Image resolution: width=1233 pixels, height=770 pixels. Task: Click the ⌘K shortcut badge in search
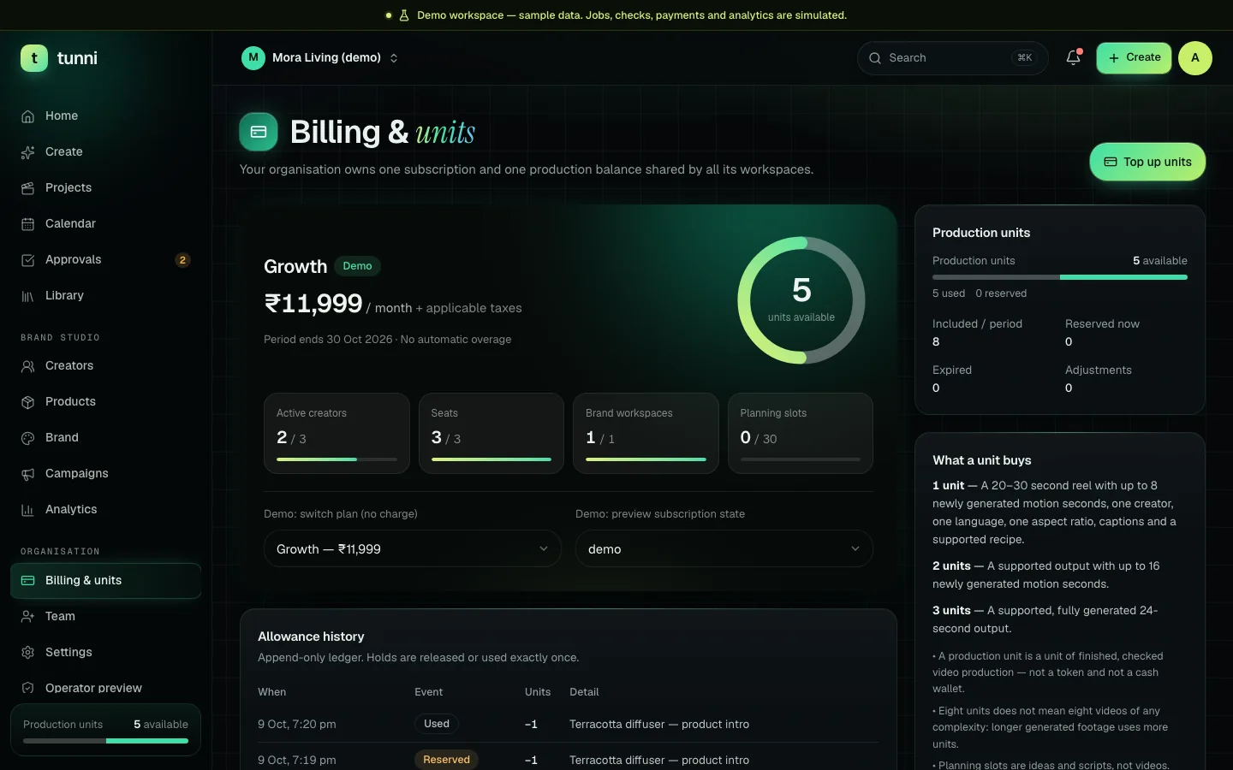click(1025, 58)
